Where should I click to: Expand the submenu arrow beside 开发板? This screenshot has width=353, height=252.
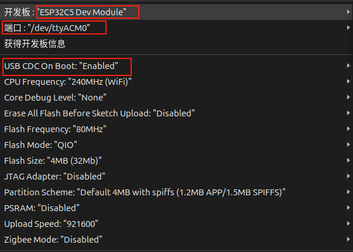pyautogui.click(x=348, y=12)
